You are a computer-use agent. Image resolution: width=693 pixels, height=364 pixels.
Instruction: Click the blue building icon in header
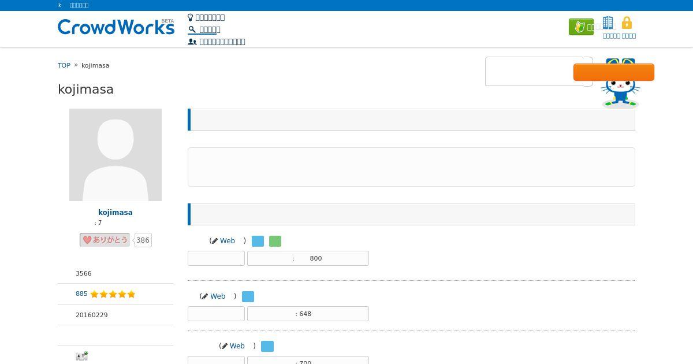[x=608, y=23]
